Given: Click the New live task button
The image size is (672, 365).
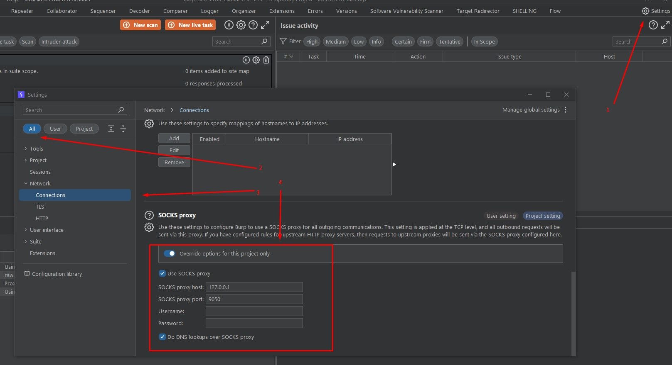Looking at the screenshot, I should [190, 25].
